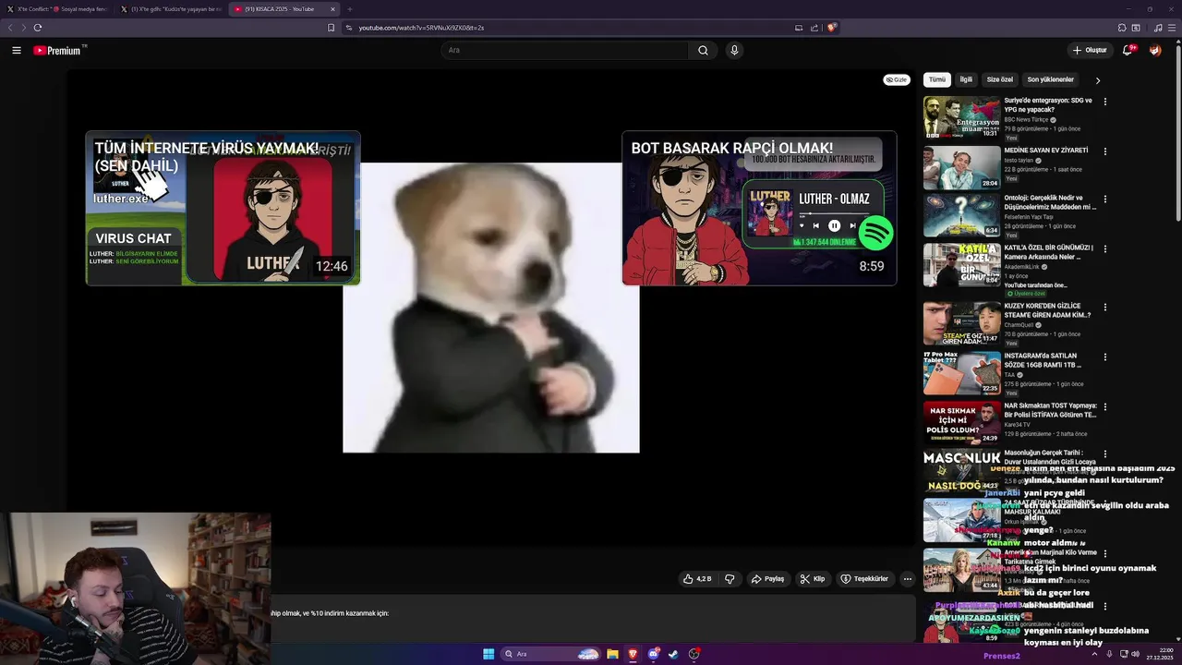Open TÜM İNTERNETE VİRÜS YAYMAK end card
Viewport: 1182px width, 665px height.
223,208
